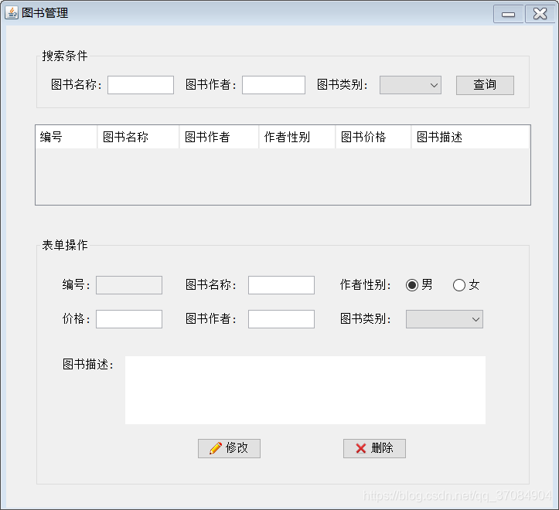The image size is (559, 510).
Task: Open the 图书类别 dropdown in form operations
Action: (x=445, y=319)
